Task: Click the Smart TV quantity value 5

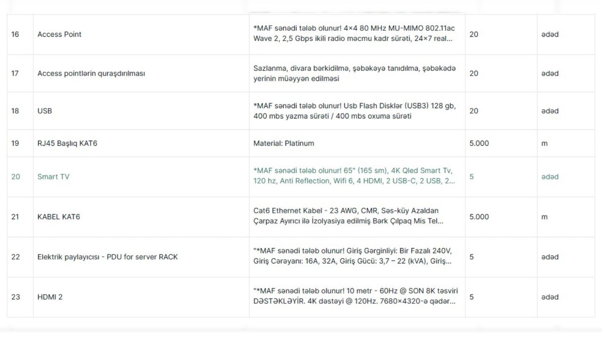Action: tap(471, 177)
